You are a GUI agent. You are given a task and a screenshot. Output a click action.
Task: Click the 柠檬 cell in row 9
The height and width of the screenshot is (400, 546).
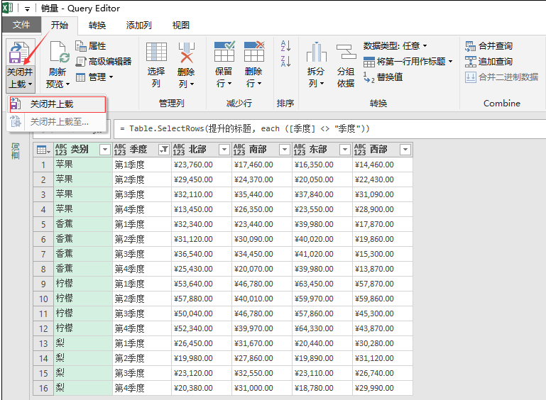click(x=83, y=284)
